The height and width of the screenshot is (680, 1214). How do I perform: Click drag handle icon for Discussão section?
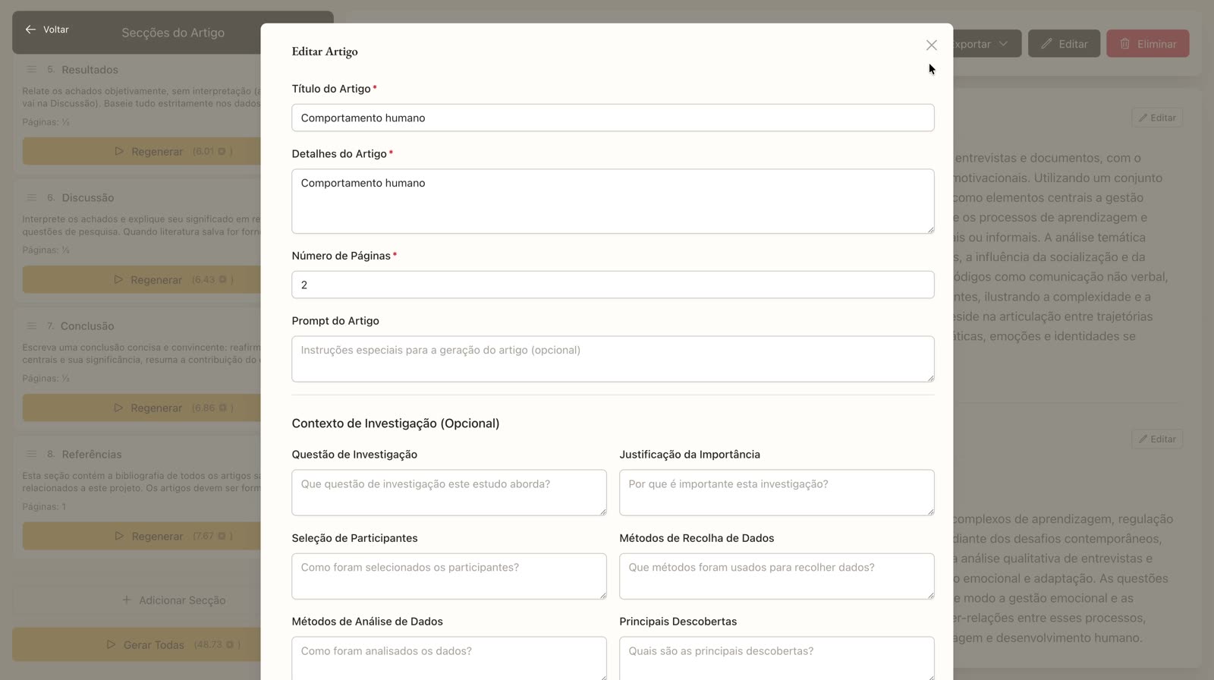[x=32, y=197]
